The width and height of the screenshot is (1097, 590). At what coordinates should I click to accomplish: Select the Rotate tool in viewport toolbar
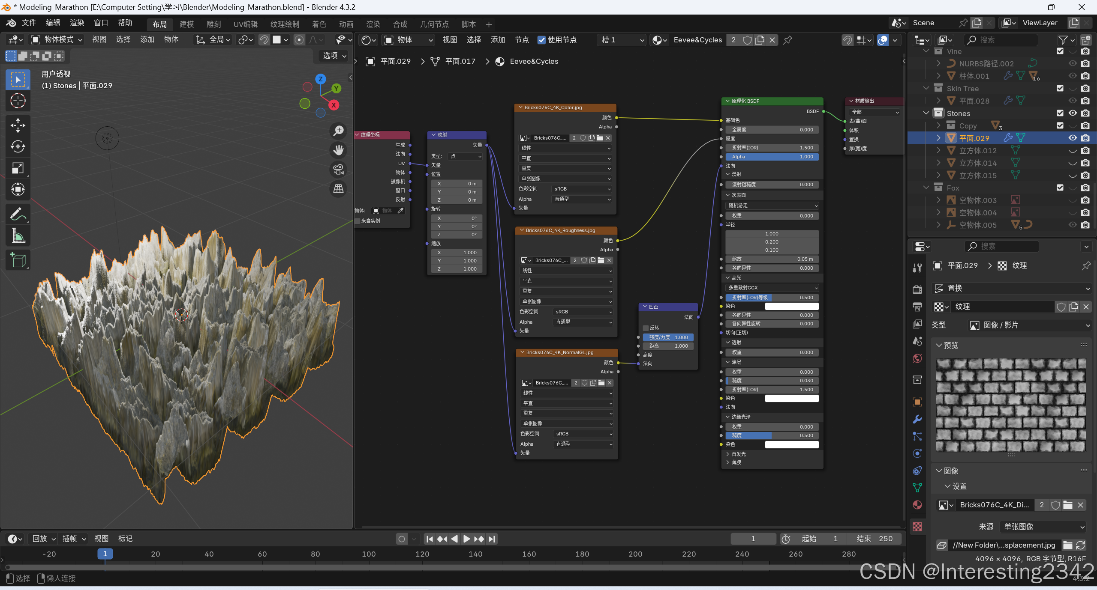pyautogui.click(x=18, y=147)
